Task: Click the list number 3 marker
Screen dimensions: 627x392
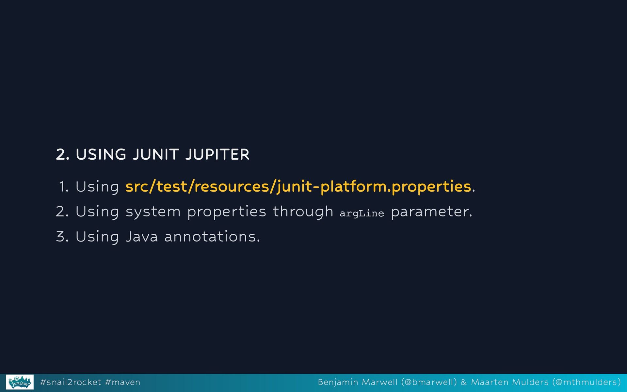Action: 62,237
